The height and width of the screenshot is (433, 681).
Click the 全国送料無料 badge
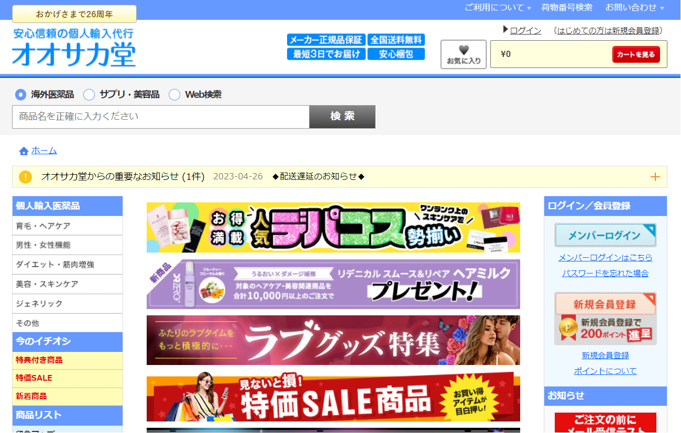(x=396, y=40)
